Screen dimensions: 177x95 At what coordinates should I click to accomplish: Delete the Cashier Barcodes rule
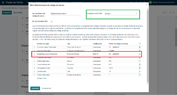[140, 61]
